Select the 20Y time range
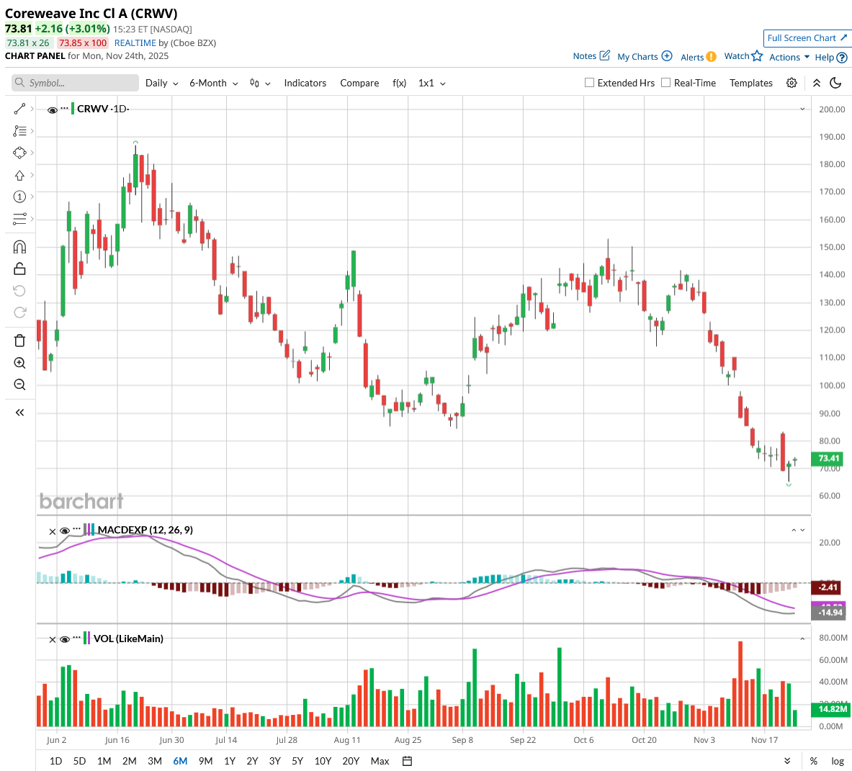Viewport: 852px width, 771px height. [x=351, y=761]
